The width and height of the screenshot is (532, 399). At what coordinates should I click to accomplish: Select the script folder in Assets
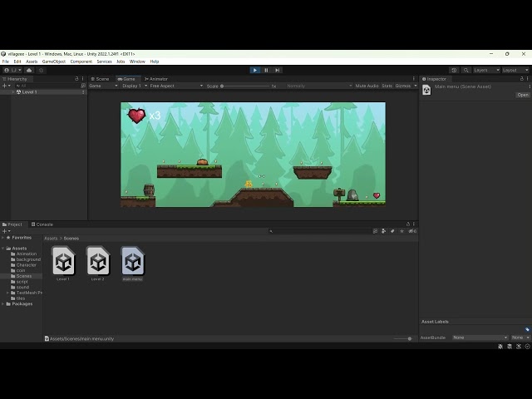click(22, 282)
